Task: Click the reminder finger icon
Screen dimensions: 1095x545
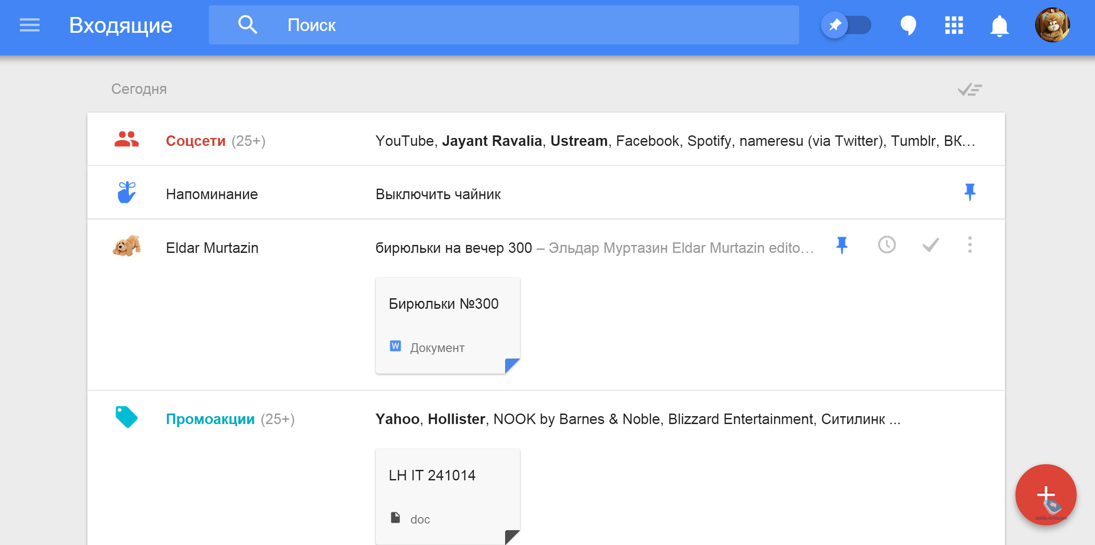Action: pyautogui.click(x=127, y=193)
